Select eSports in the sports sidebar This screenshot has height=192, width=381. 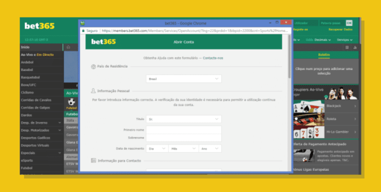pos(42,160)
